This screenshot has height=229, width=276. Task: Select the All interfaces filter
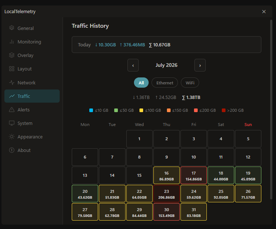[x=141, y=83]
